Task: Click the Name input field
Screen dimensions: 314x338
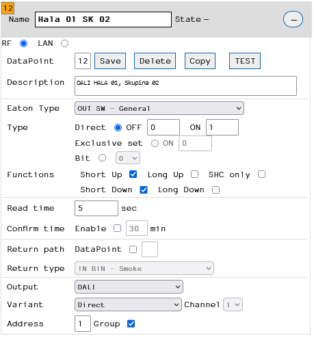Action: [103, 20]
